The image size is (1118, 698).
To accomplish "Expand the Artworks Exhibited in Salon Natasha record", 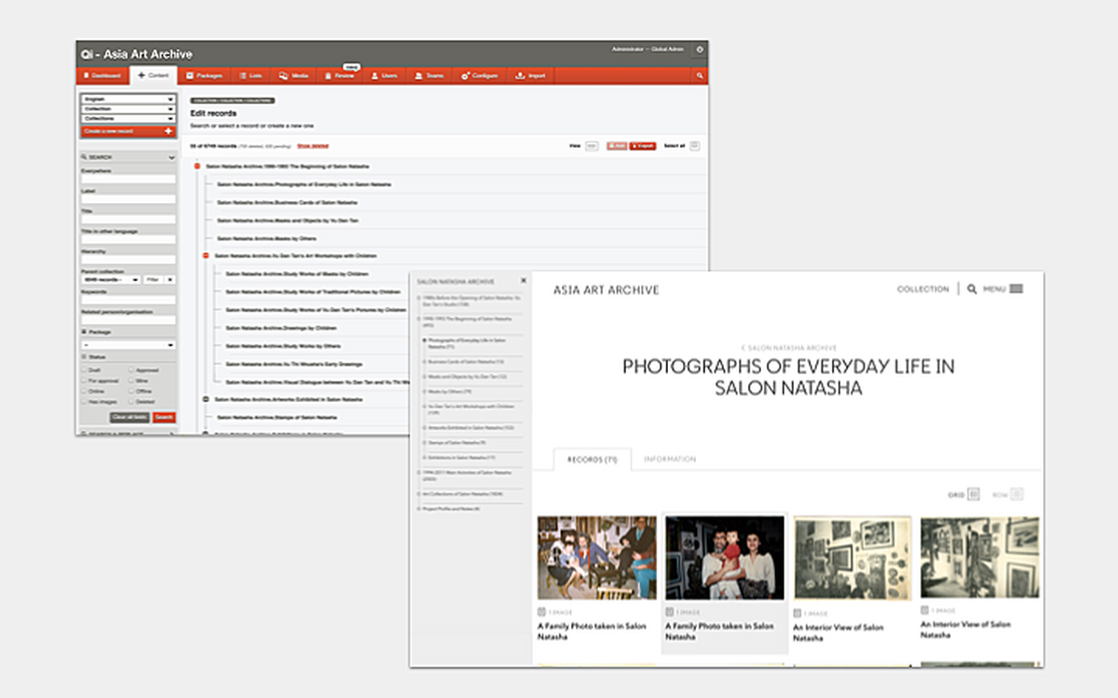I will tap(206, 398).
